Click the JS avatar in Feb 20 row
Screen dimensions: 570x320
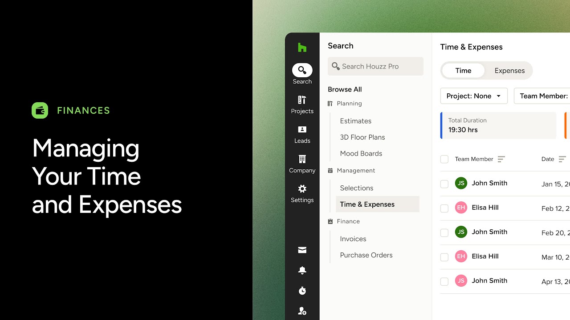(x=461, y=232)
